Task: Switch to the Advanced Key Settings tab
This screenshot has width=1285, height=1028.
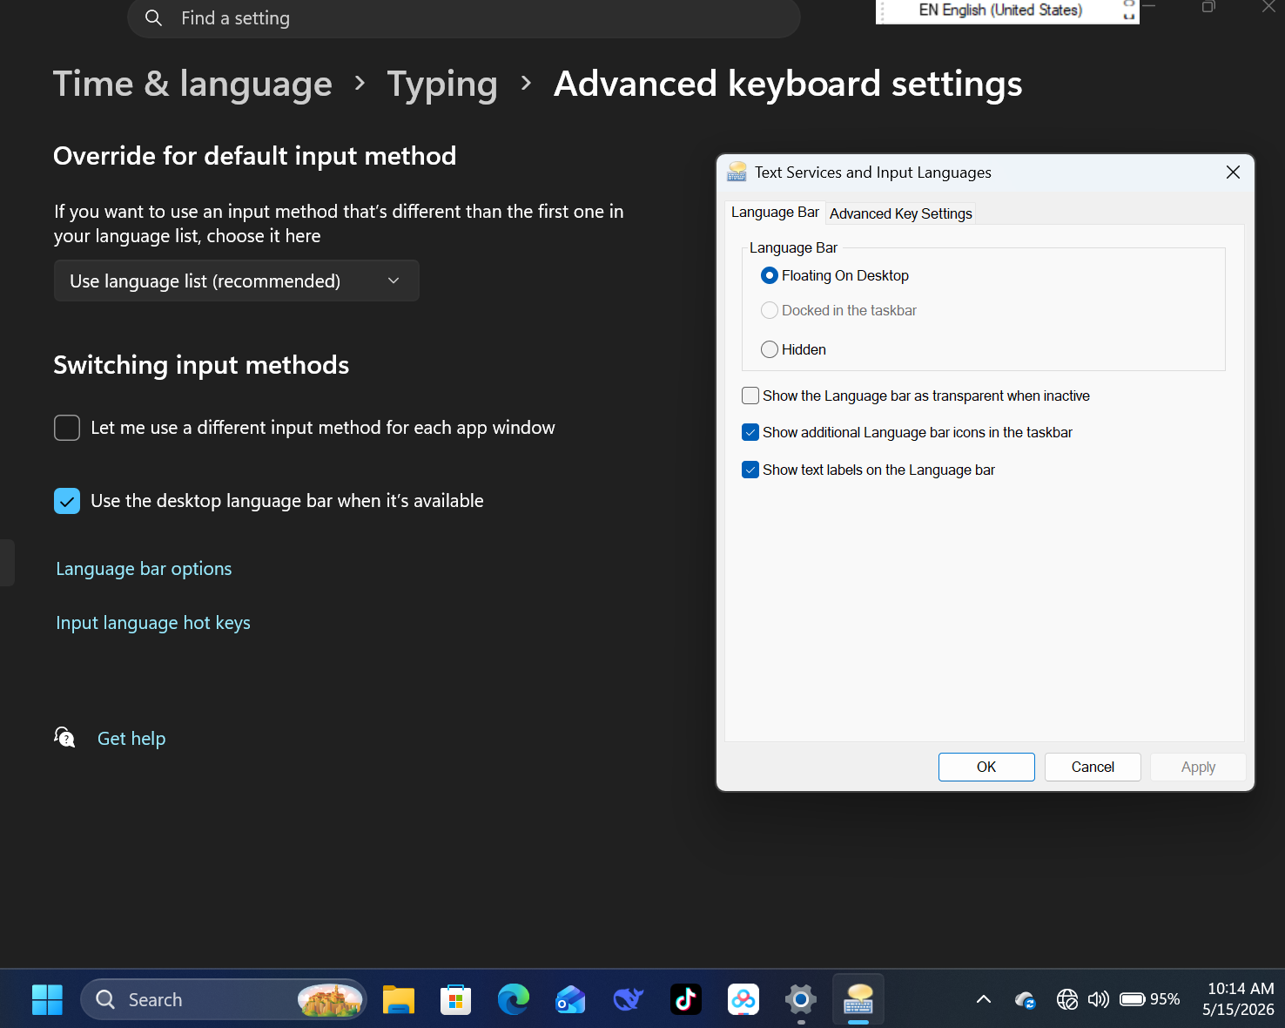Action: 901,213
